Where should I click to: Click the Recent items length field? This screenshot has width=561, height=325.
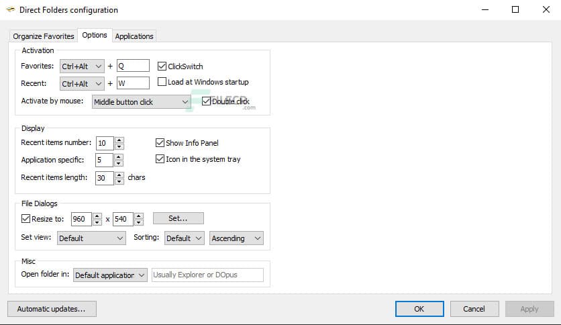105,178
